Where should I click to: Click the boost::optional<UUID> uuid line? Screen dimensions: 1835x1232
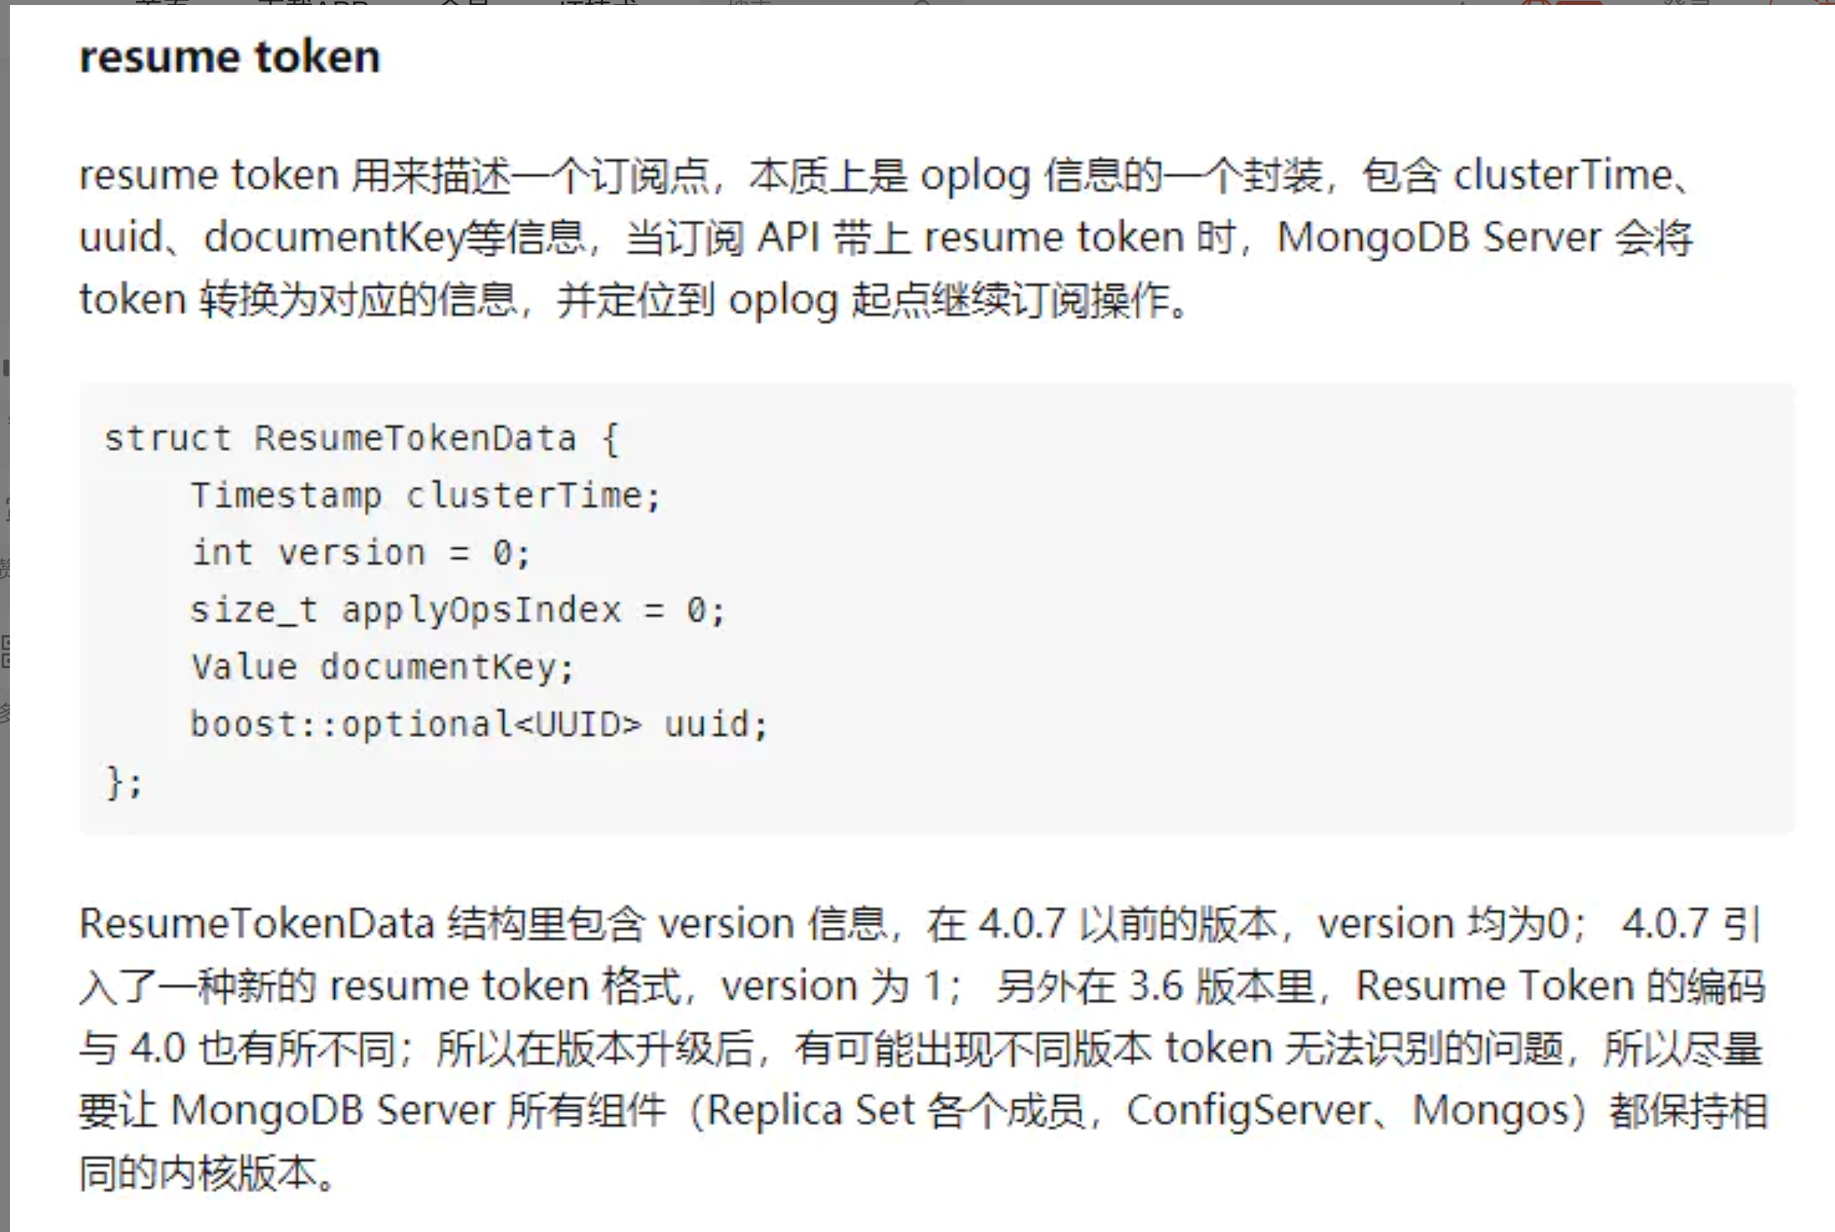tap(479, 725)
